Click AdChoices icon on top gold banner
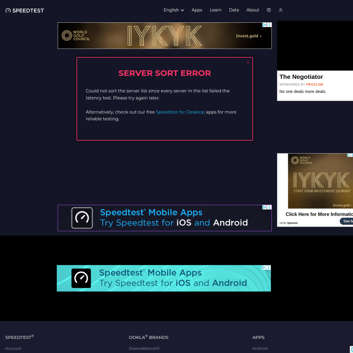 point(264,25)
